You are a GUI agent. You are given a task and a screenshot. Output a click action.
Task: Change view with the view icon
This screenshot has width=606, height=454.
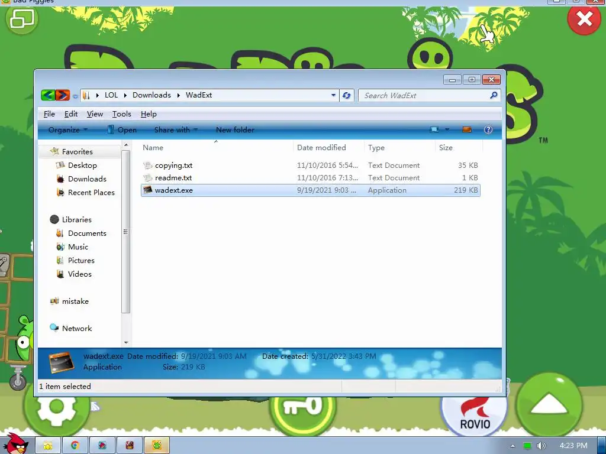(434, 129)
